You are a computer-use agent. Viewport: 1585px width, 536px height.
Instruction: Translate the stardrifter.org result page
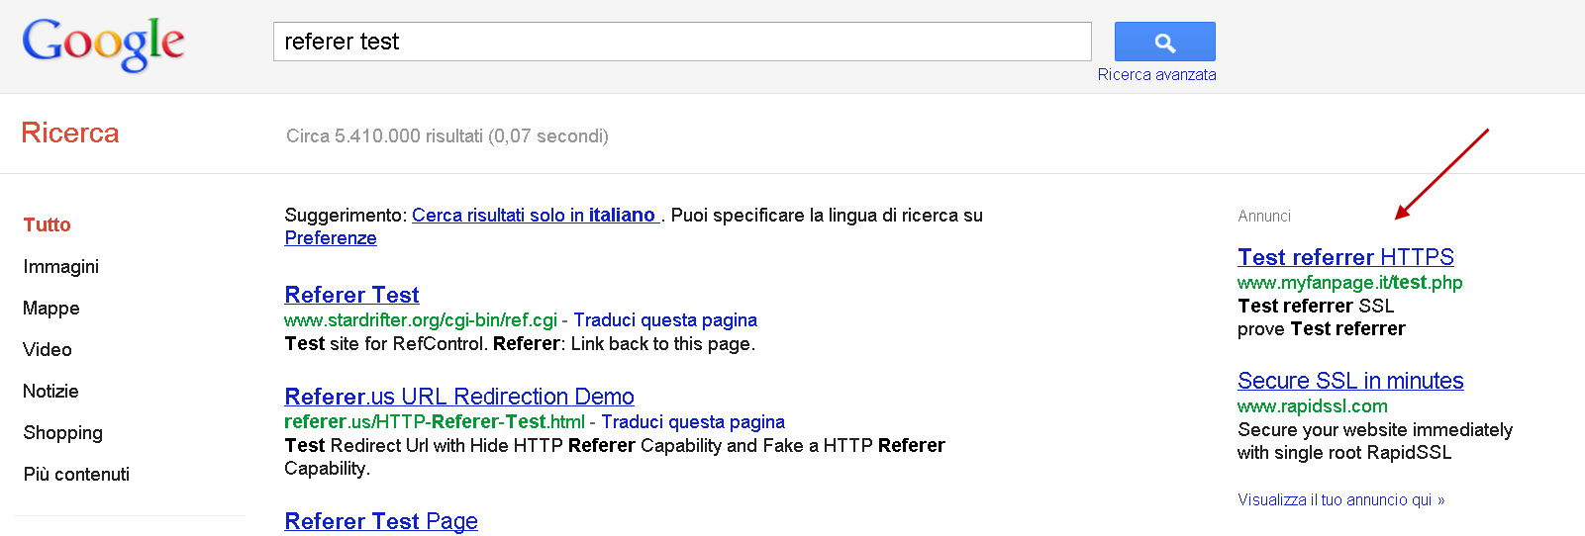click(664, 320)
